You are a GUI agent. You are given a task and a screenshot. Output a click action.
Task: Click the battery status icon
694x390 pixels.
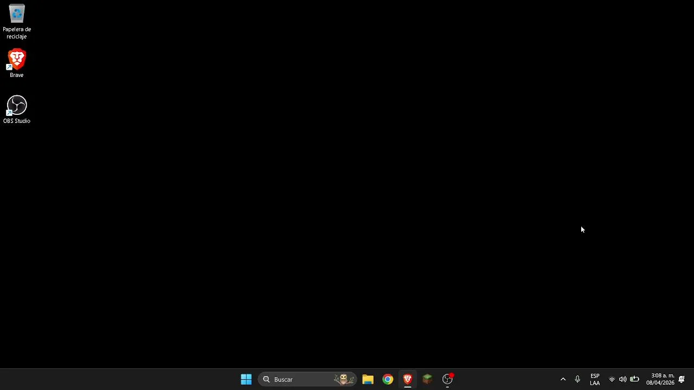tap(634, 379)
